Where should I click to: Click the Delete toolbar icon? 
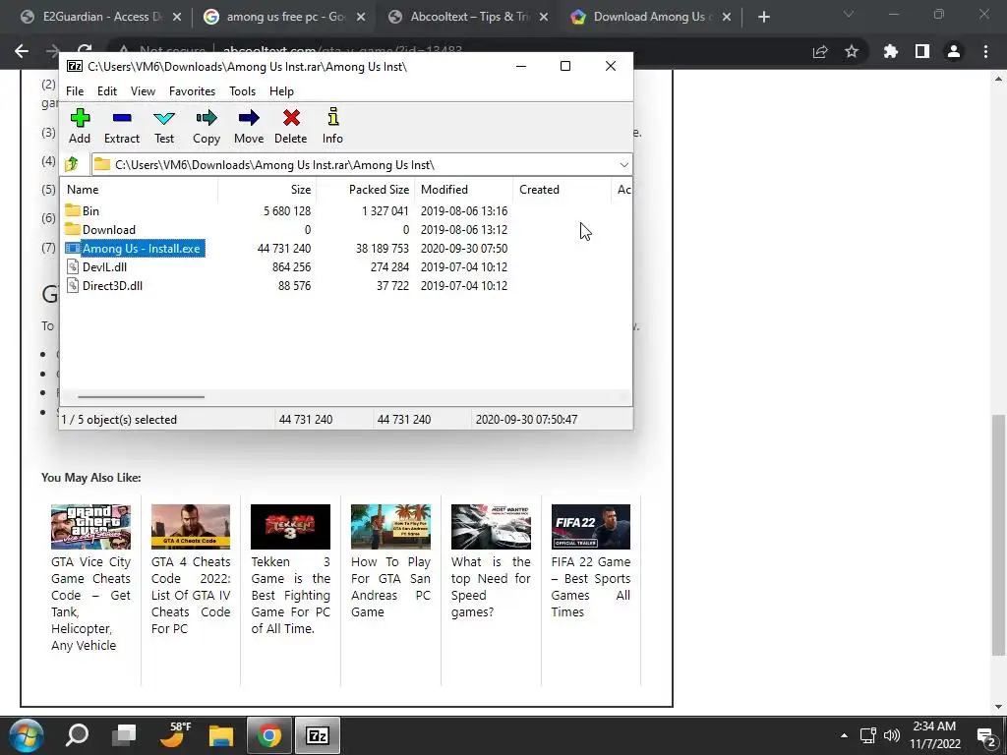coord(291,118)
